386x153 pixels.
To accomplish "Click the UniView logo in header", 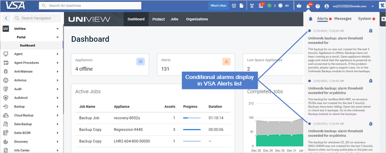I will pyautogui.click(x=89, y=19).
